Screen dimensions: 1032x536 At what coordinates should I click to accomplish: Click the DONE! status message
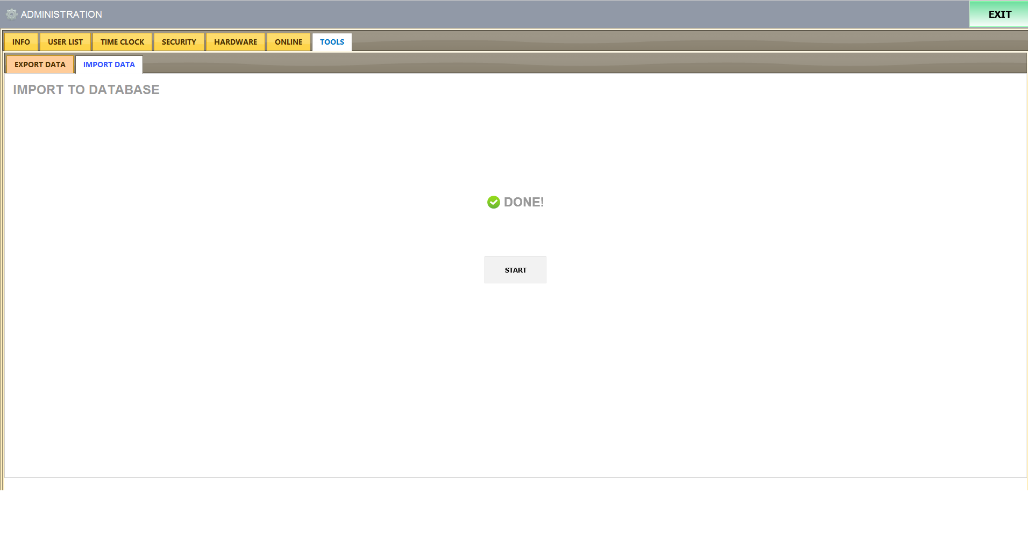click(523, 202)
